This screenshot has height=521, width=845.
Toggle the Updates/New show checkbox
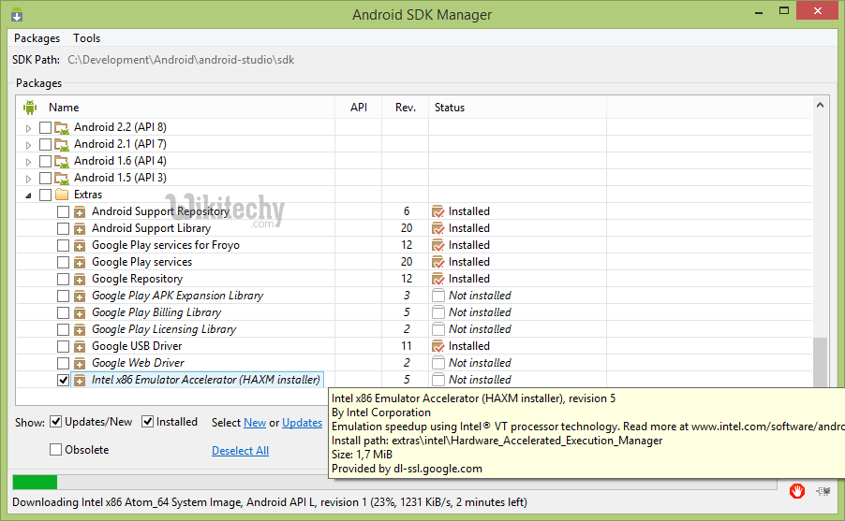click(x=56, y=422)
